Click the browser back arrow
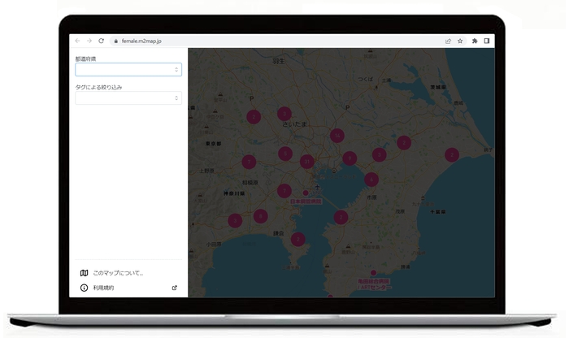 click(x=77, y=41)
